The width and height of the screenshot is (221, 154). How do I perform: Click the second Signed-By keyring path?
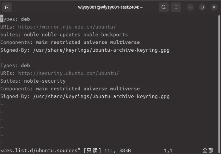pos(101,97)
